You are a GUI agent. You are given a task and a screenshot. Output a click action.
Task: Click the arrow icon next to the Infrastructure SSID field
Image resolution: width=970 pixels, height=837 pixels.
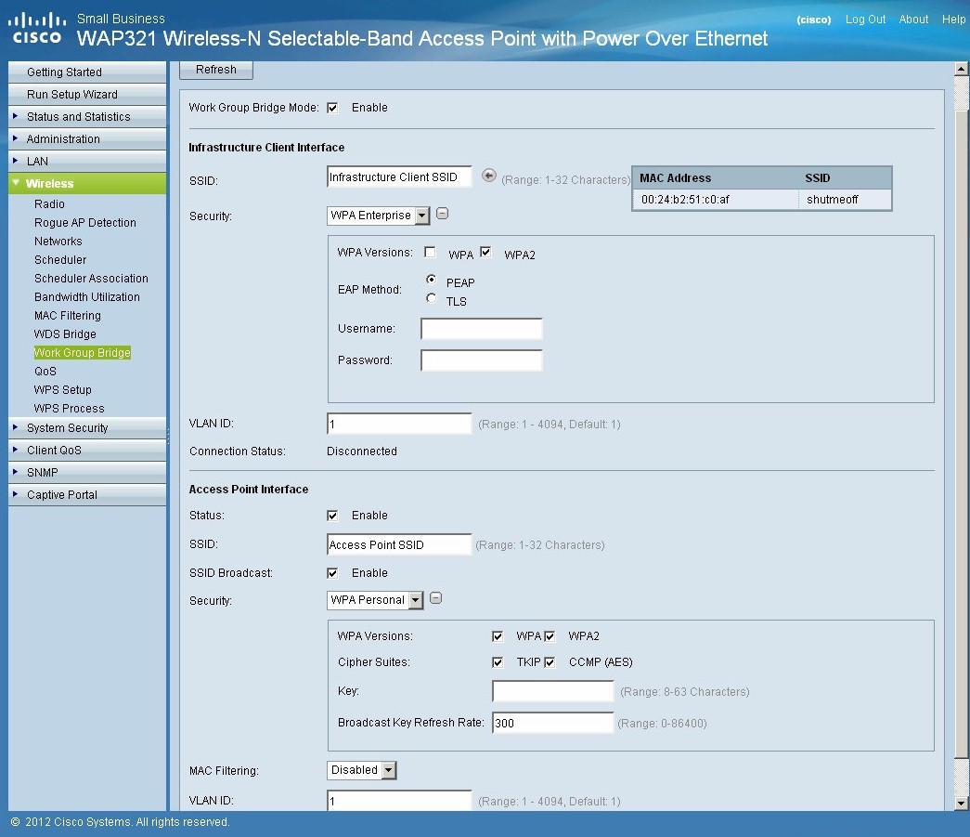488,176
